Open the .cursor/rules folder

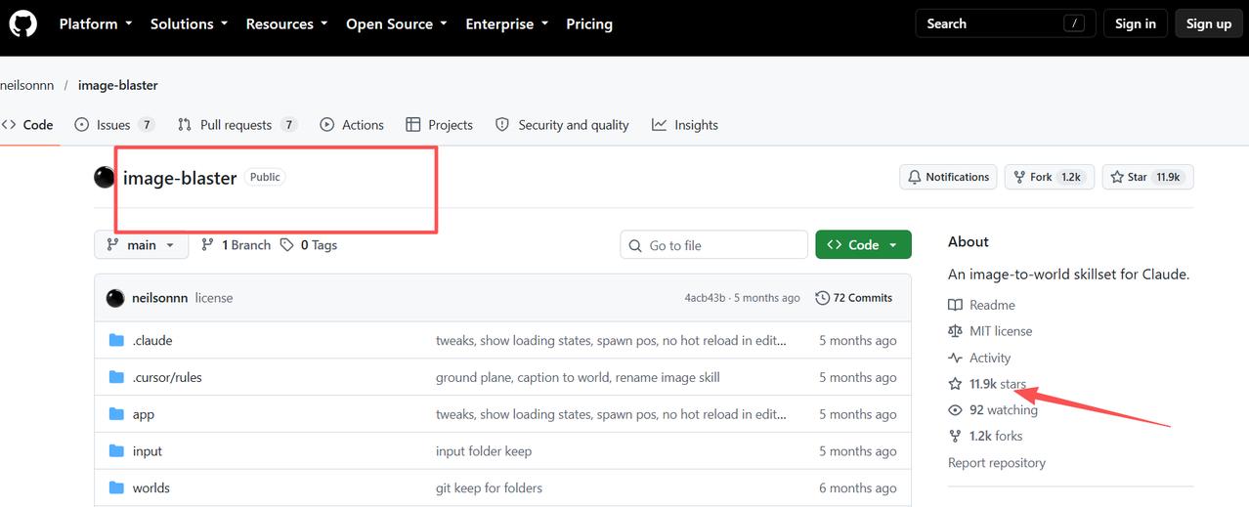(x=167, y=377)
